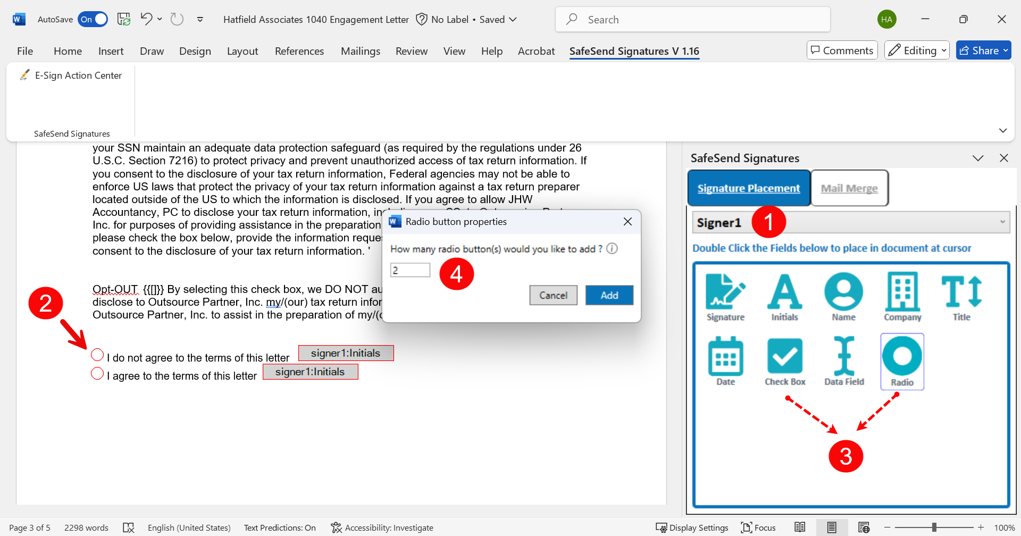This screenshot has height=536, width=1021.
Task: Select 'I do not agree' radio button
Action: [97, 355]
